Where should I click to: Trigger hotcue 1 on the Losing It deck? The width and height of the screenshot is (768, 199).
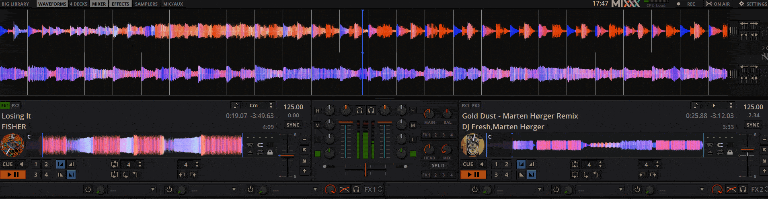(36, 164)
